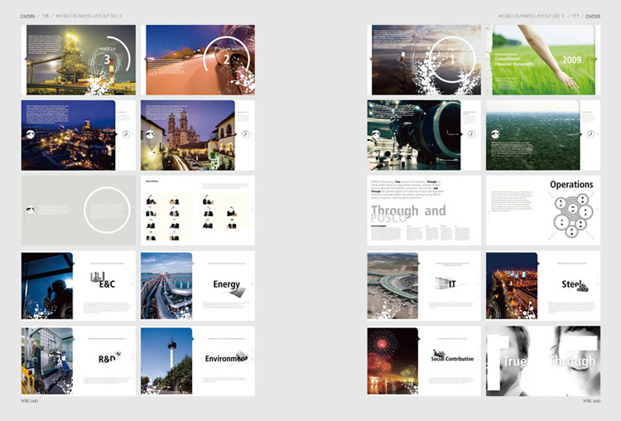This screenshot has height=421, width=621.
Task: Click the round globe badge on the church town photo
Action: click(150, 134)
